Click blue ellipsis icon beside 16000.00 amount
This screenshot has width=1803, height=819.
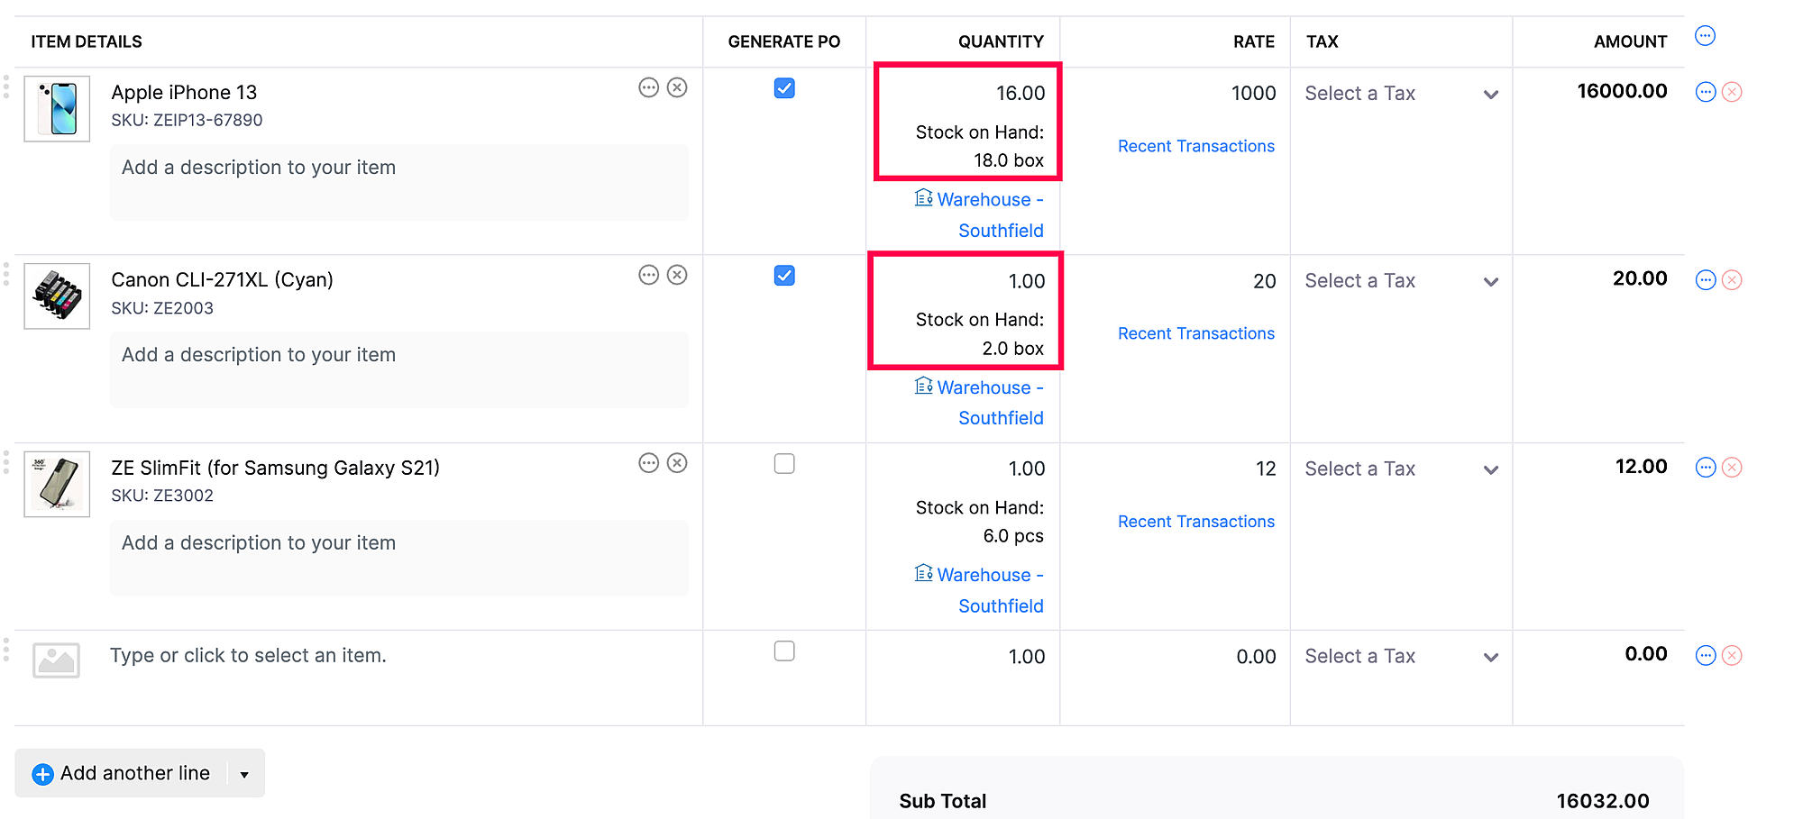(x=1704, y=91)
